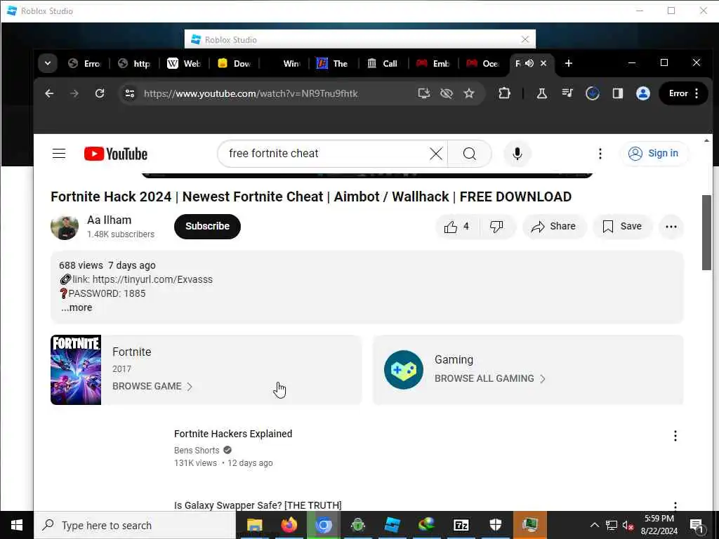This screenshot has width=719, height=539.
Task: Clear the YouTube search text
Action: click(436, 154)
